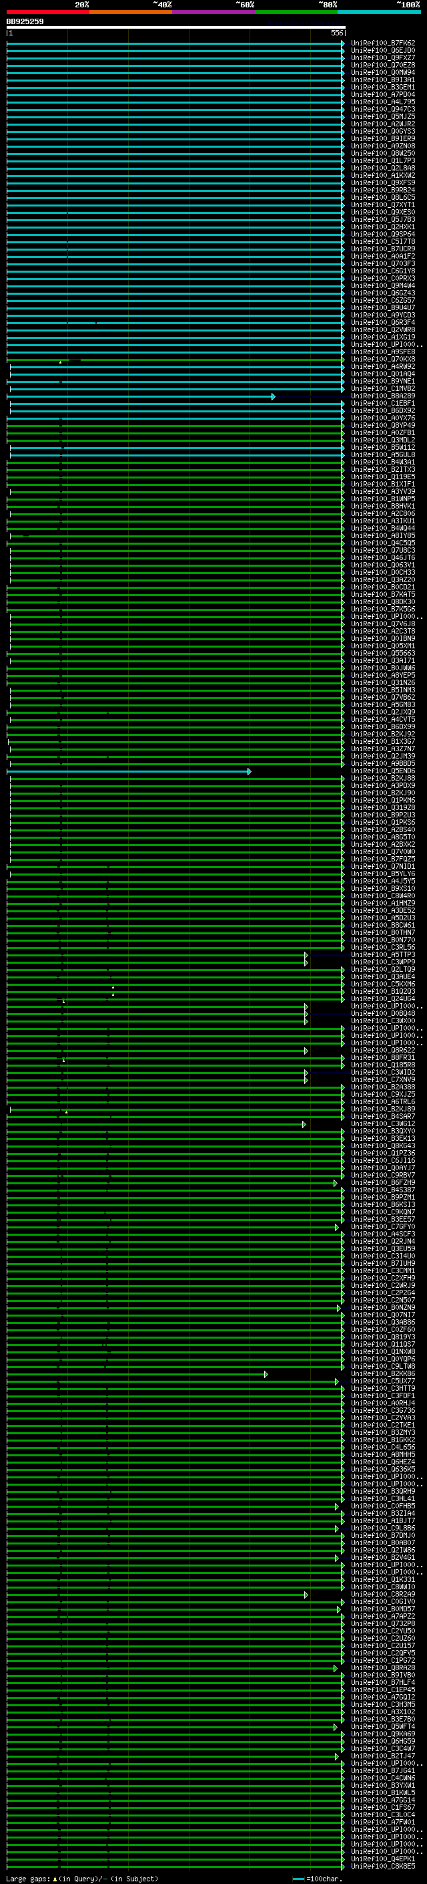Select label UniRef100_Q2L8A8
Viewport: 427px width, 1884px height.
pyautogui.click(x=383, y=168)
